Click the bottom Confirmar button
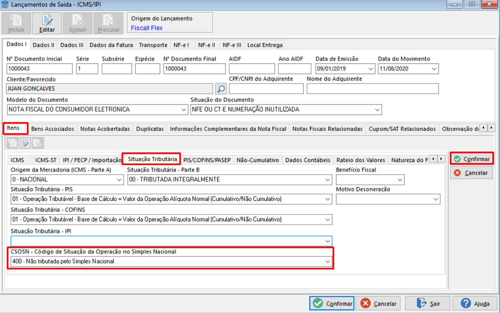The height and width of the screenshot is (313, 500). tap(332, 304)
